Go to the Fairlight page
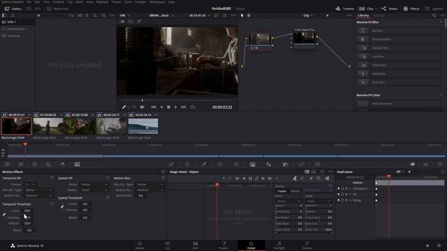The width and height of the screenshot is (447, 251). click(279, 245)
